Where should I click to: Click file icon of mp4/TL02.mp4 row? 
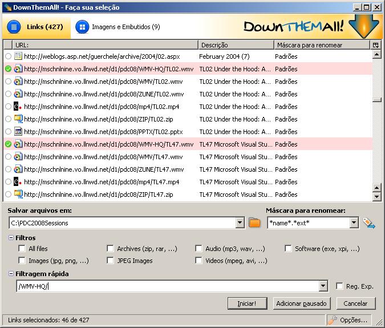(17, 106)
